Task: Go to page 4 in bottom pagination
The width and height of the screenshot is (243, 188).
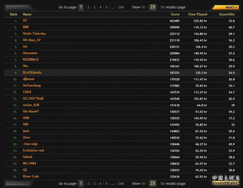Action: tap(101, 184)
